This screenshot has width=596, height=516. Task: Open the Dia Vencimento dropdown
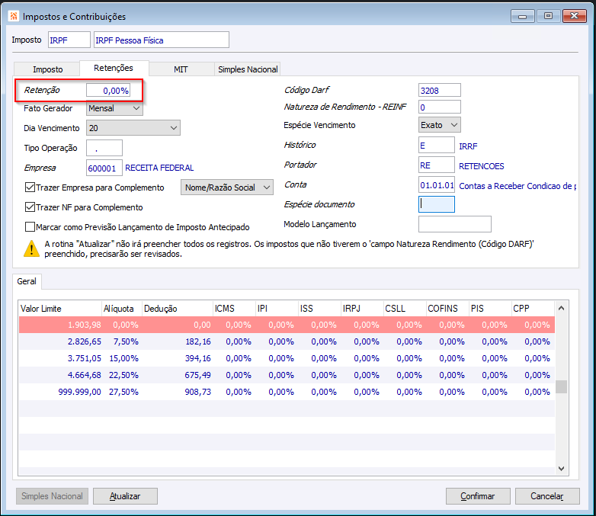(x=133, y=128)
